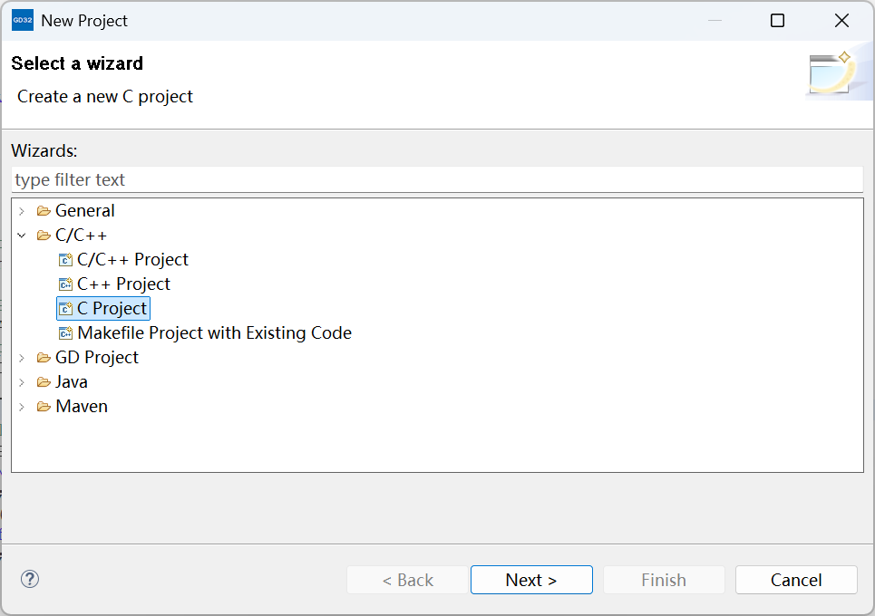
Task: Expand the Java category
Action: (x=22, y=382)
